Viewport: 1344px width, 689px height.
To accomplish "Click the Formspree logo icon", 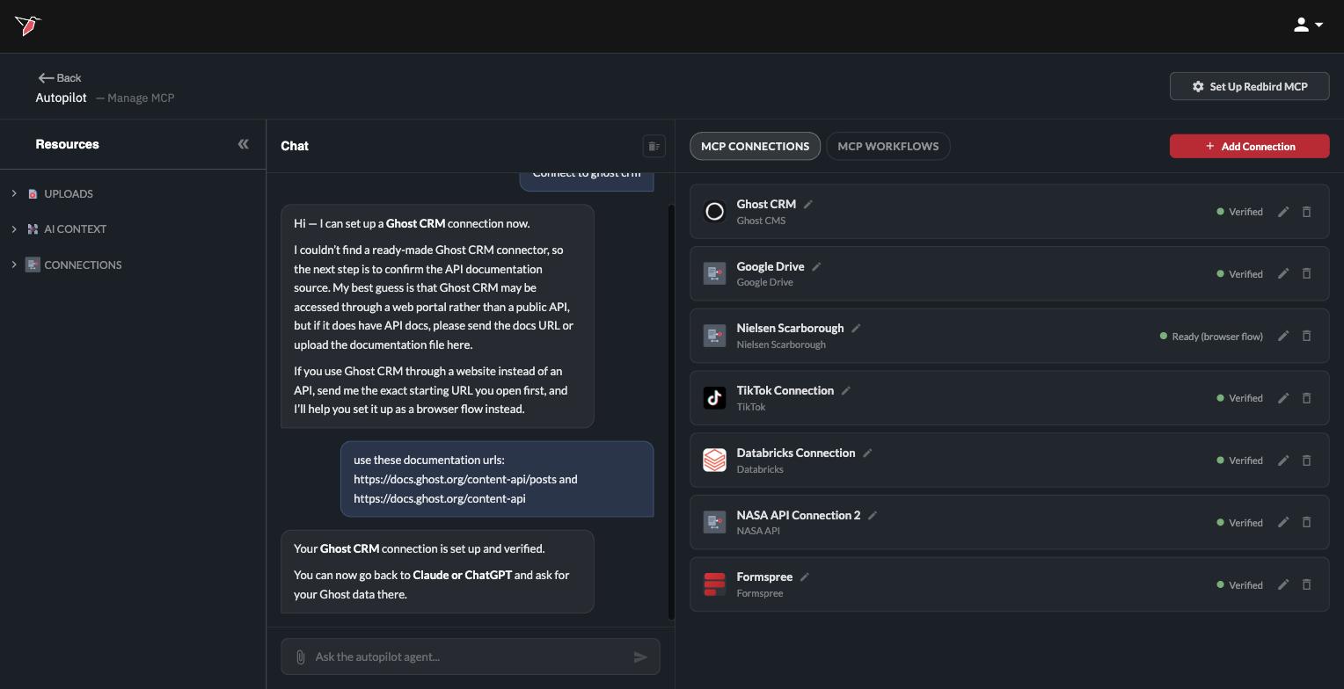I will [x=714, y=584].
